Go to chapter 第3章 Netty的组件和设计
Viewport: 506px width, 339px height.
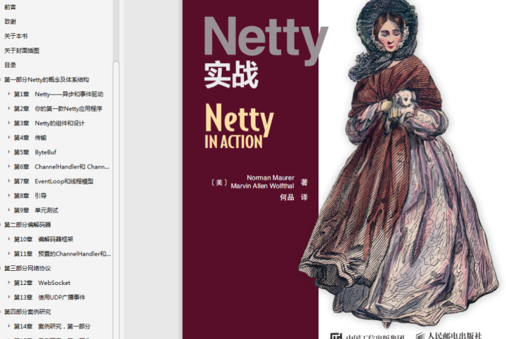click(49, 123)
